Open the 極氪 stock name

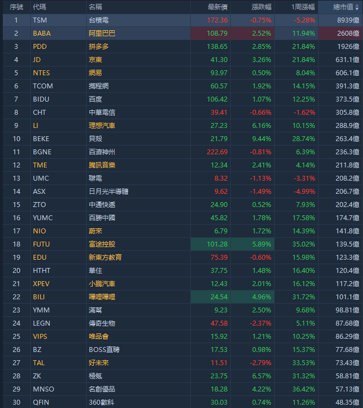coord(95,376)
